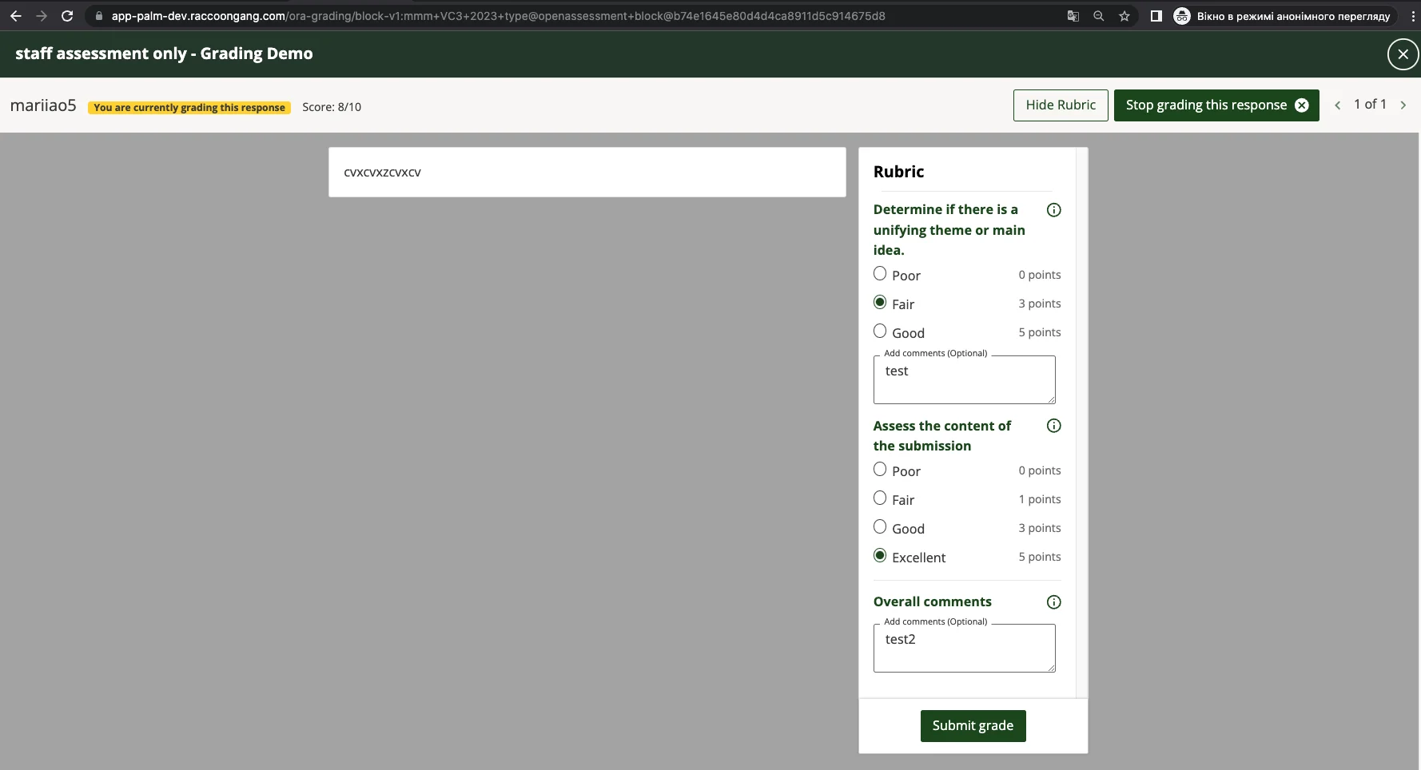
Task: Click the criterion comment field containing test
Action: click(964, 380)
